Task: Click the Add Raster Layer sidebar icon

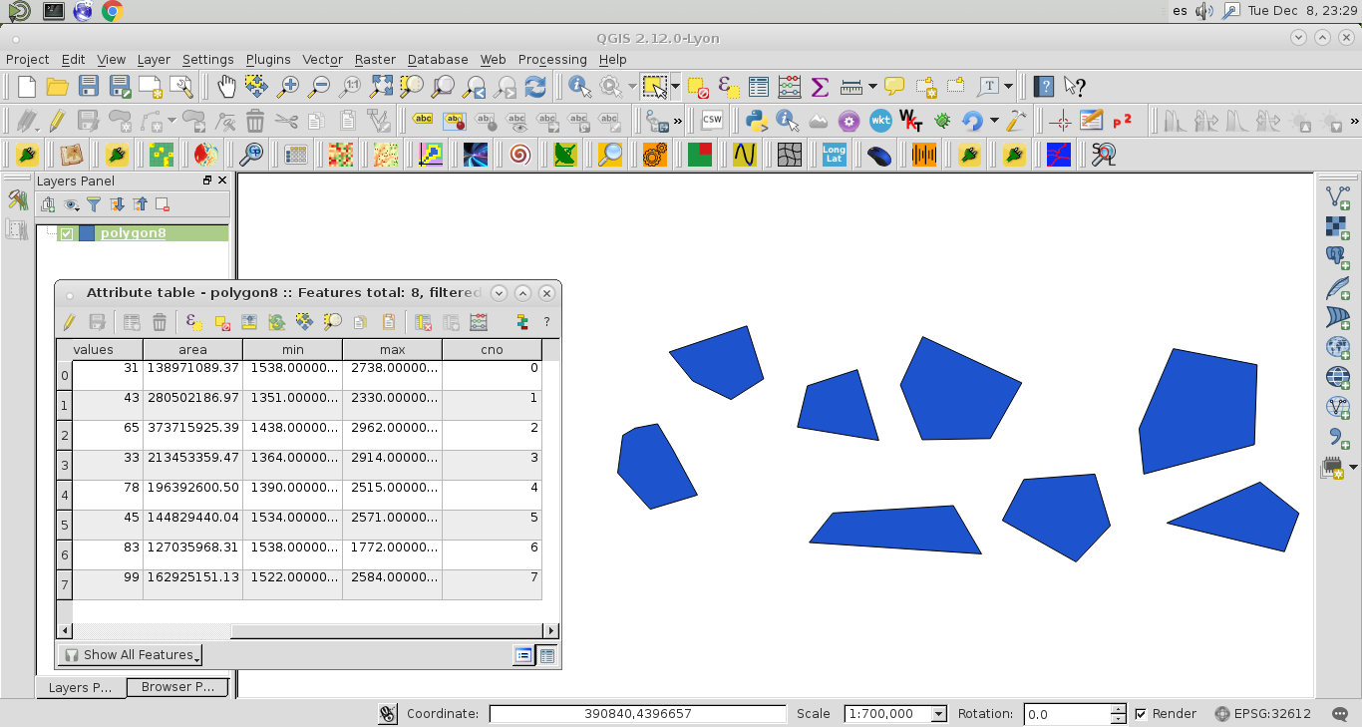Action: (1337, 227)
